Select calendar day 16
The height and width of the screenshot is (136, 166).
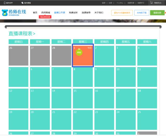click(x=104, y=98)
